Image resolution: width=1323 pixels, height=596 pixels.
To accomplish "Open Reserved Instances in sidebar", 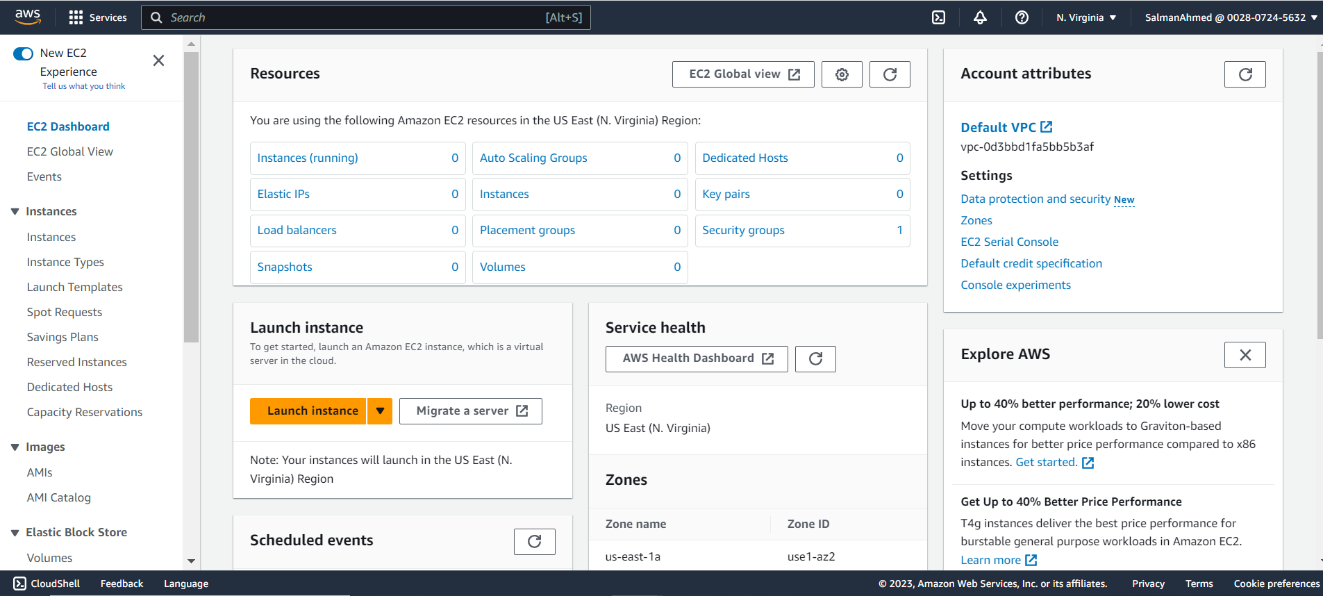I will point(77,362).
